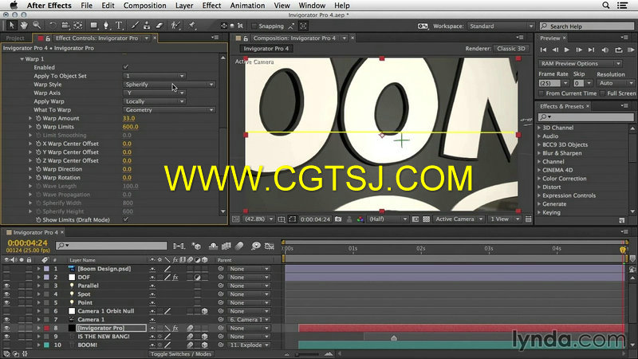The height and width of the screenshot is (359, 638).
Task: Click the Classic 3D renderer button
Action: (511, 49)
